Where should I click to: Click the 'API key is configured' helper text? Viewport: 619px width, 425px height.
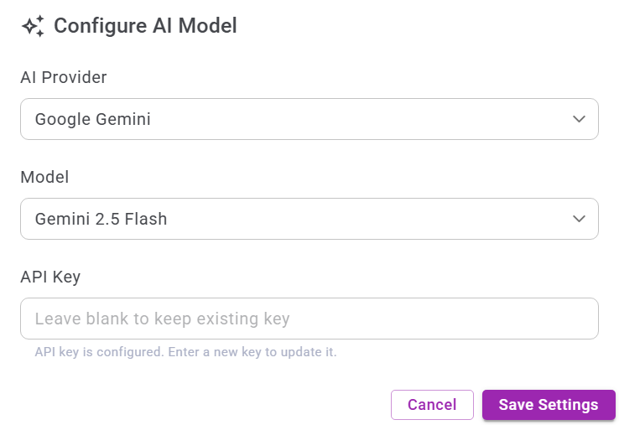[x=99, y=352]
